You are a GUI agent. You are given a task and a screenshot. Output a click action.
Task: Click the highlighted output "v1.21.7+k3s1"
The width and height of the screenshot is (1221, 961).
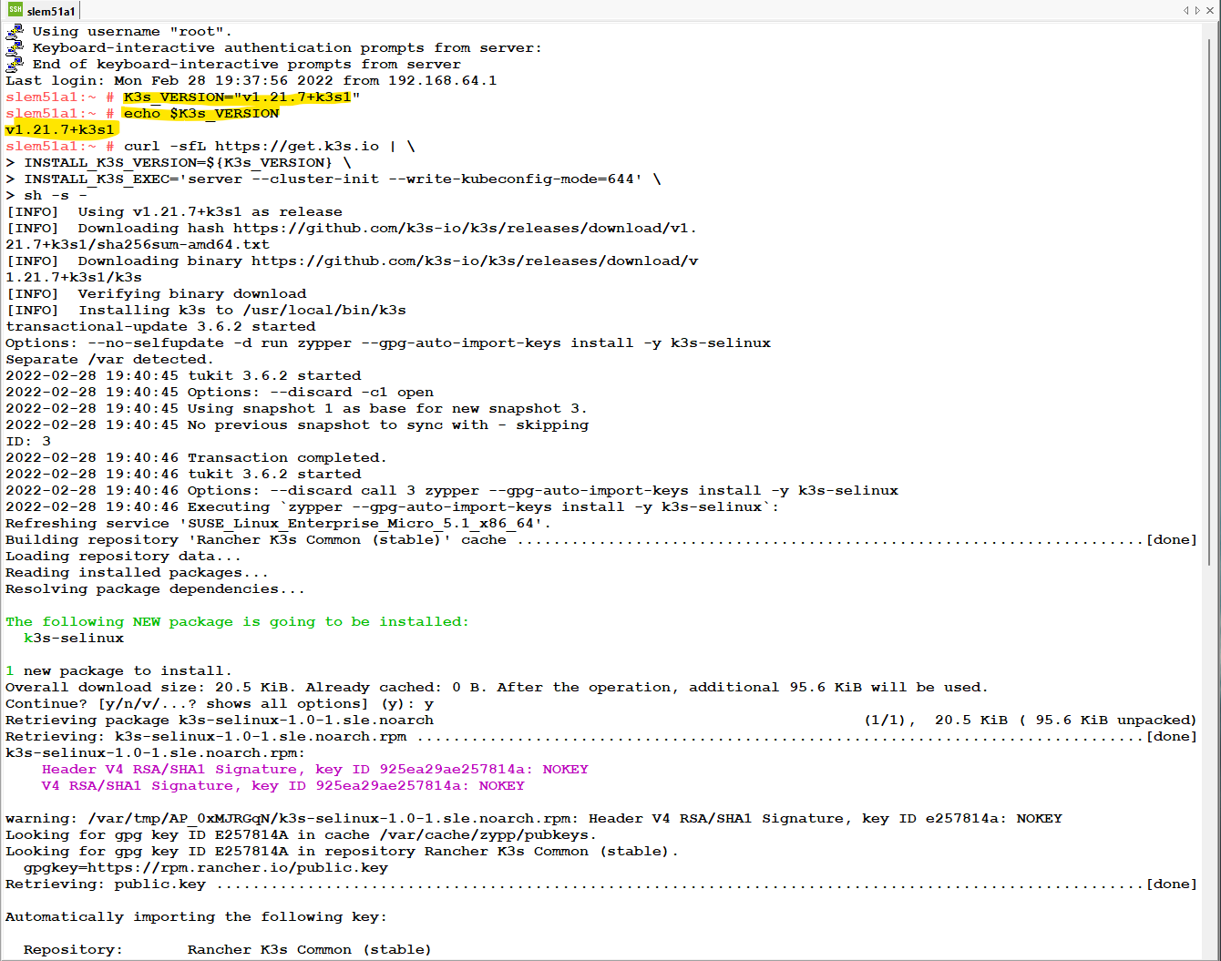[60, 128]
